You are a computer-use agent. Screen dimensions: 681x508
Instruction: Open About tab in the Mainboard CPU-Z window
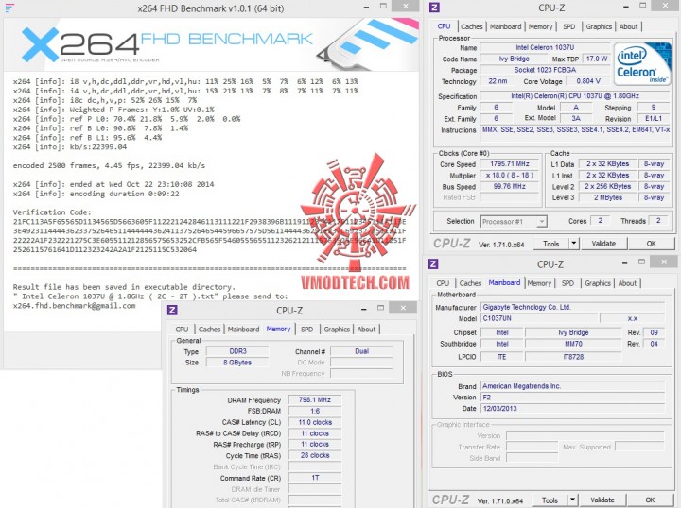pos(627,283)
